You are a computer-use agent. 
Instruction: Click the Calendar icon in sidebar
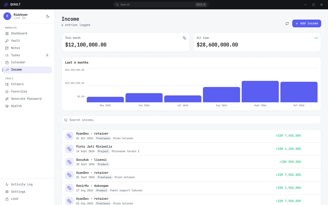click(7, 62)
